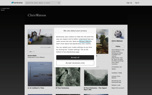
Task: Go back via more from Touch link
Action: [5, 9]
